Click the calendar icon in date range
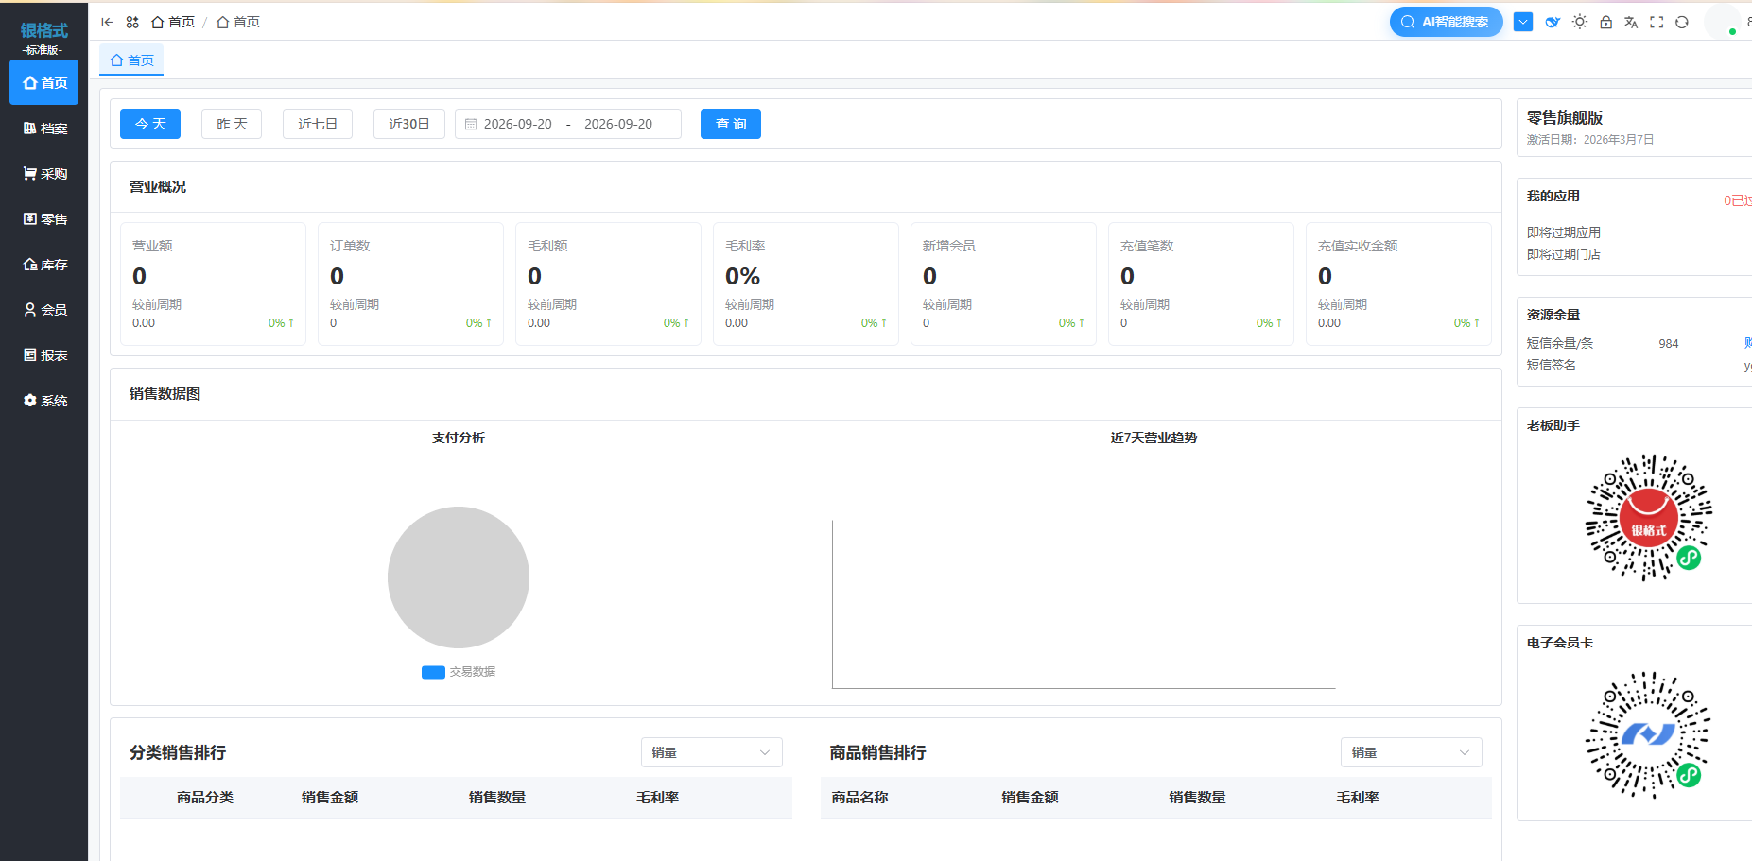This screenshot has height=861, width=1752. click(x=471, y=124)
